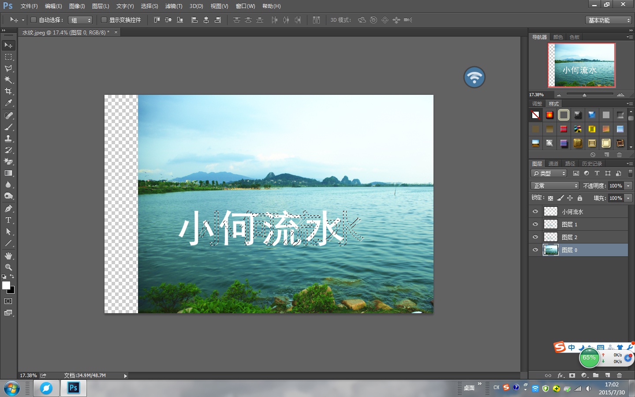Open the layer filter 类型 dropdown
This screenshot has height=397, width=635.
pyautogui.click(x=549, y=173)
